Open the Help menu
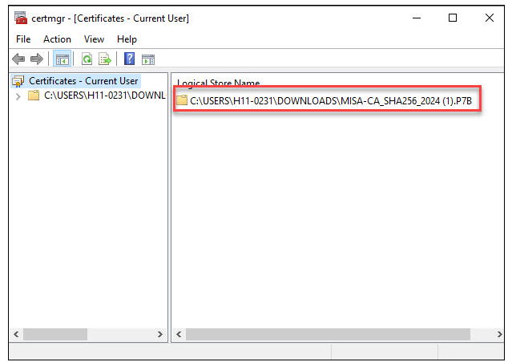Screen dimensions: 508x362 127,39
